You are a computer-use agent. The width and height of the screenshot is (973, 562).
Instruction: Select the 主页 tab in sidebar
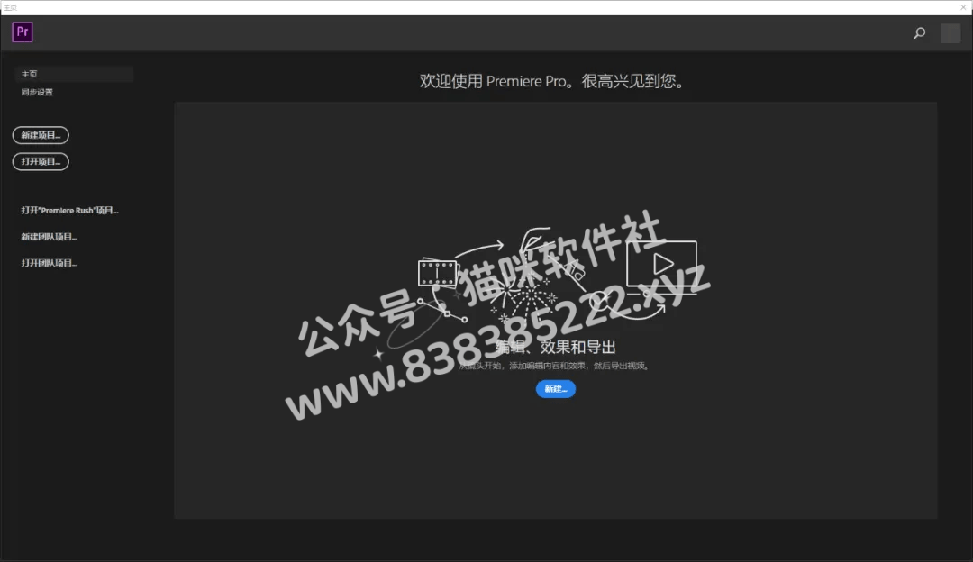(74, 74)
